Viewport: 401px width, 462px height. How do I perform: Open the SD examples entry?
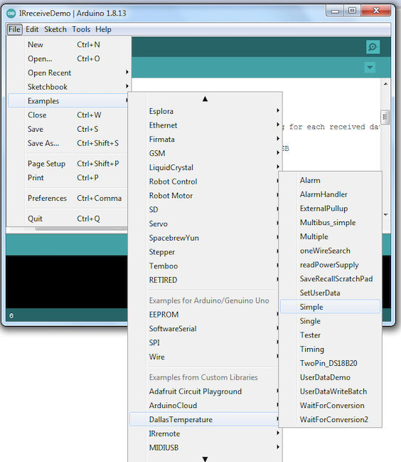coord(204,209)
